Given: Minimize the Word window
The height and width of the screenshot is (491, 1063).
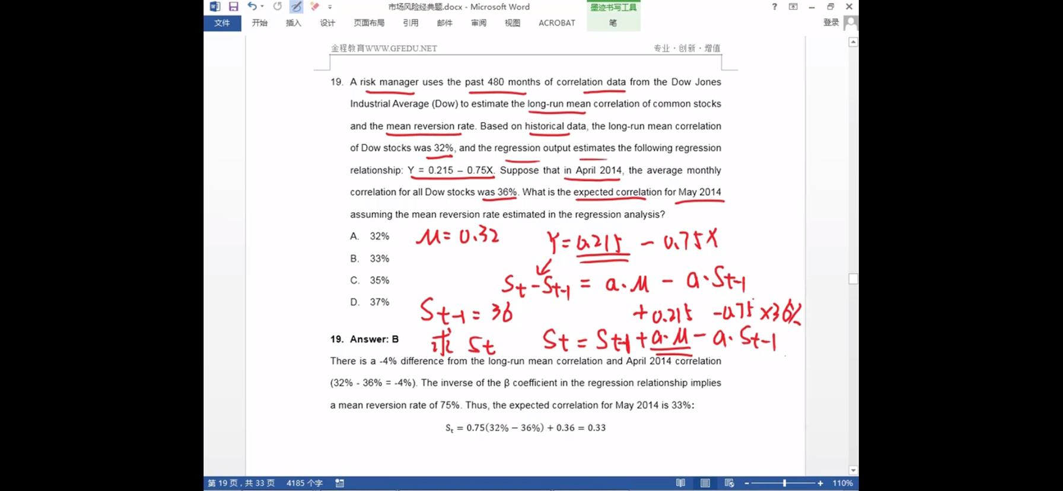Looking at the screenshot, I should (x=811, y=7).
